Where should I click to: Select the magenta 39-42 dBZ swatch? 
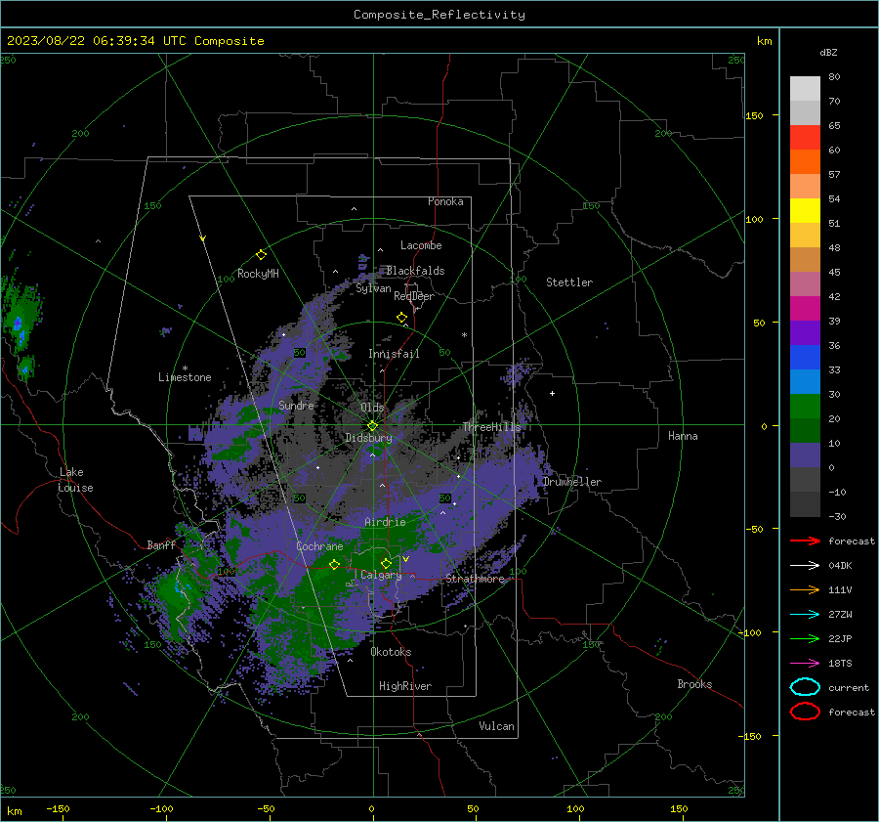point(805,308)
